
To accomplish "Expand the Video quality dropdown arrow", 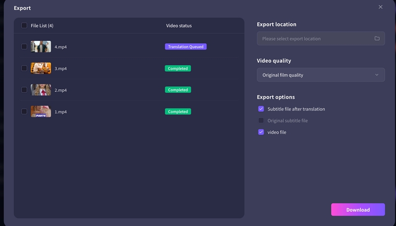I will coord(376,75).
